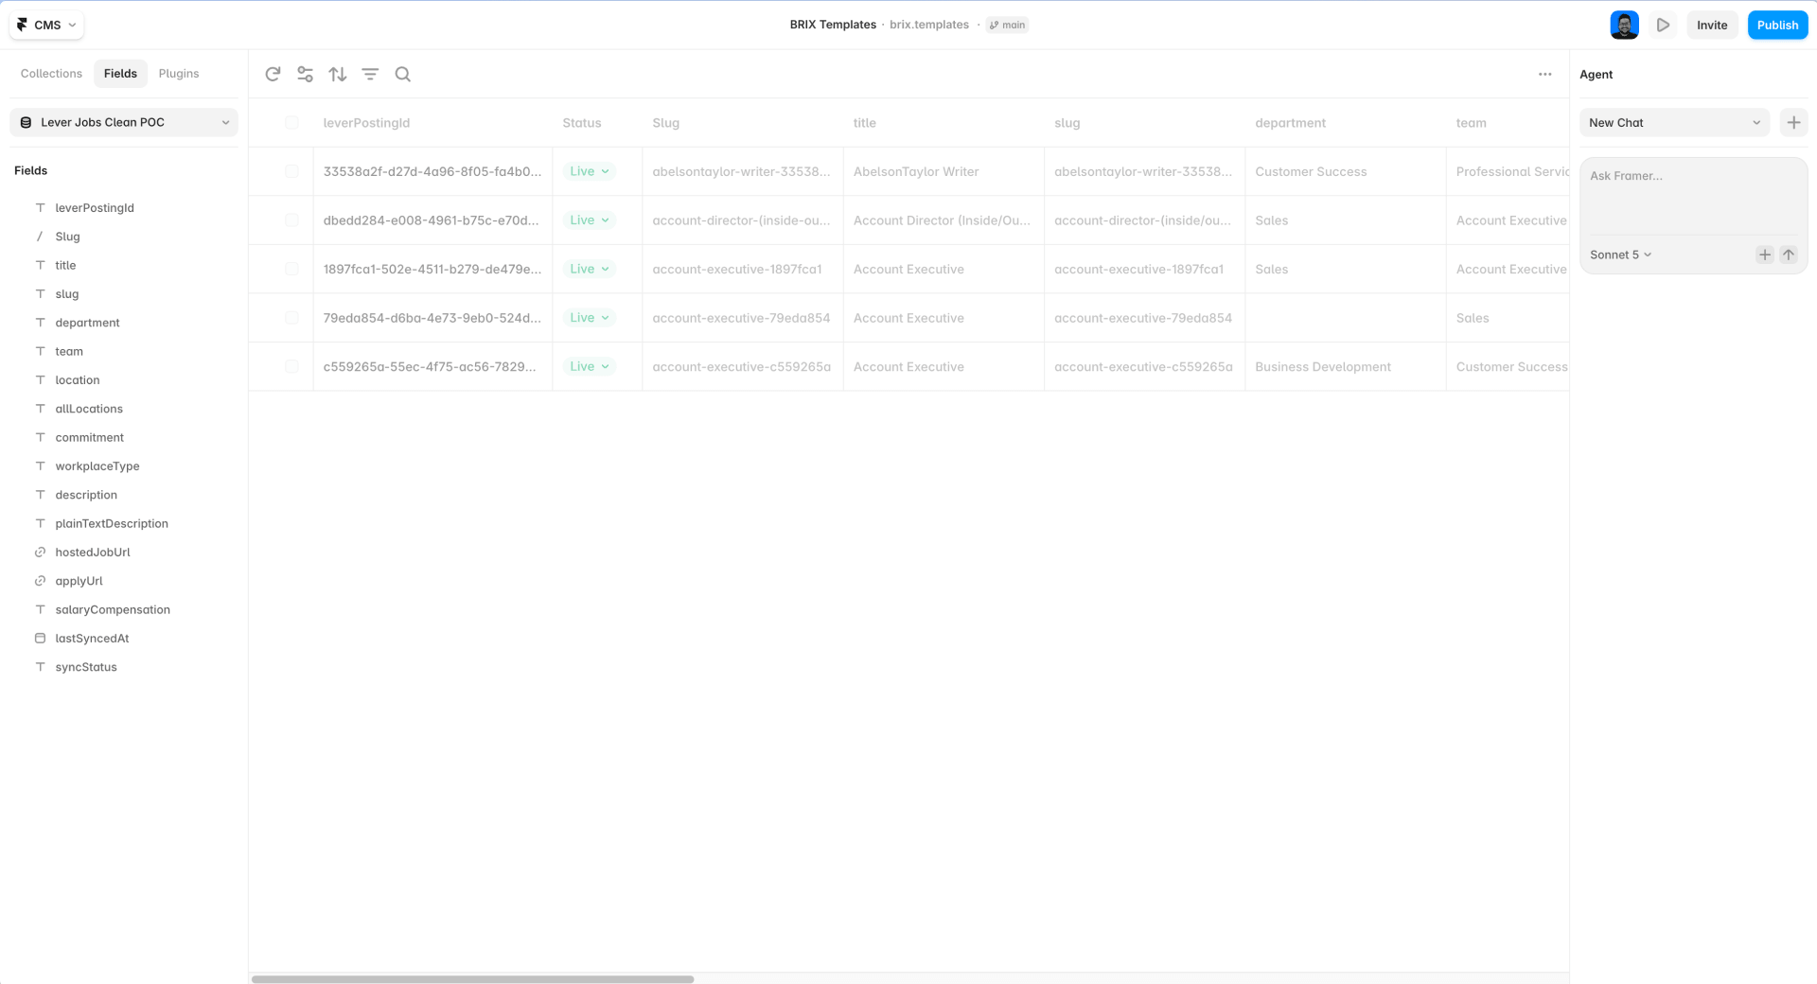
Task: Toggle the select-all checkbox in header
Action: 291,122
